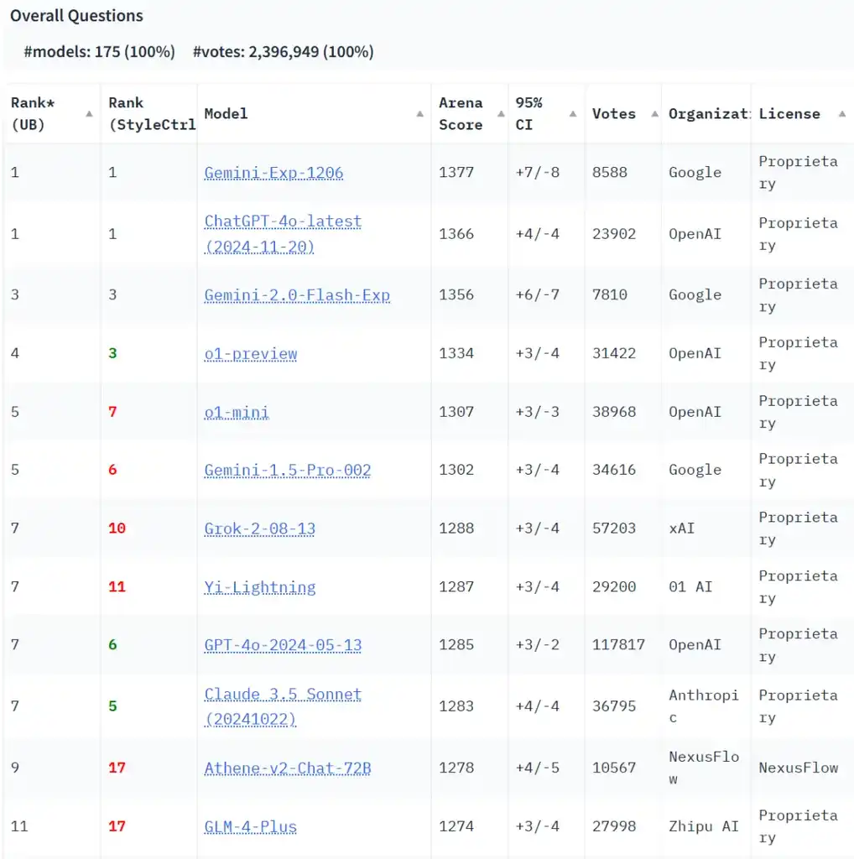
Task: Click the votes cell 57203
Action: pyautogui.click(x=613, y=528)
